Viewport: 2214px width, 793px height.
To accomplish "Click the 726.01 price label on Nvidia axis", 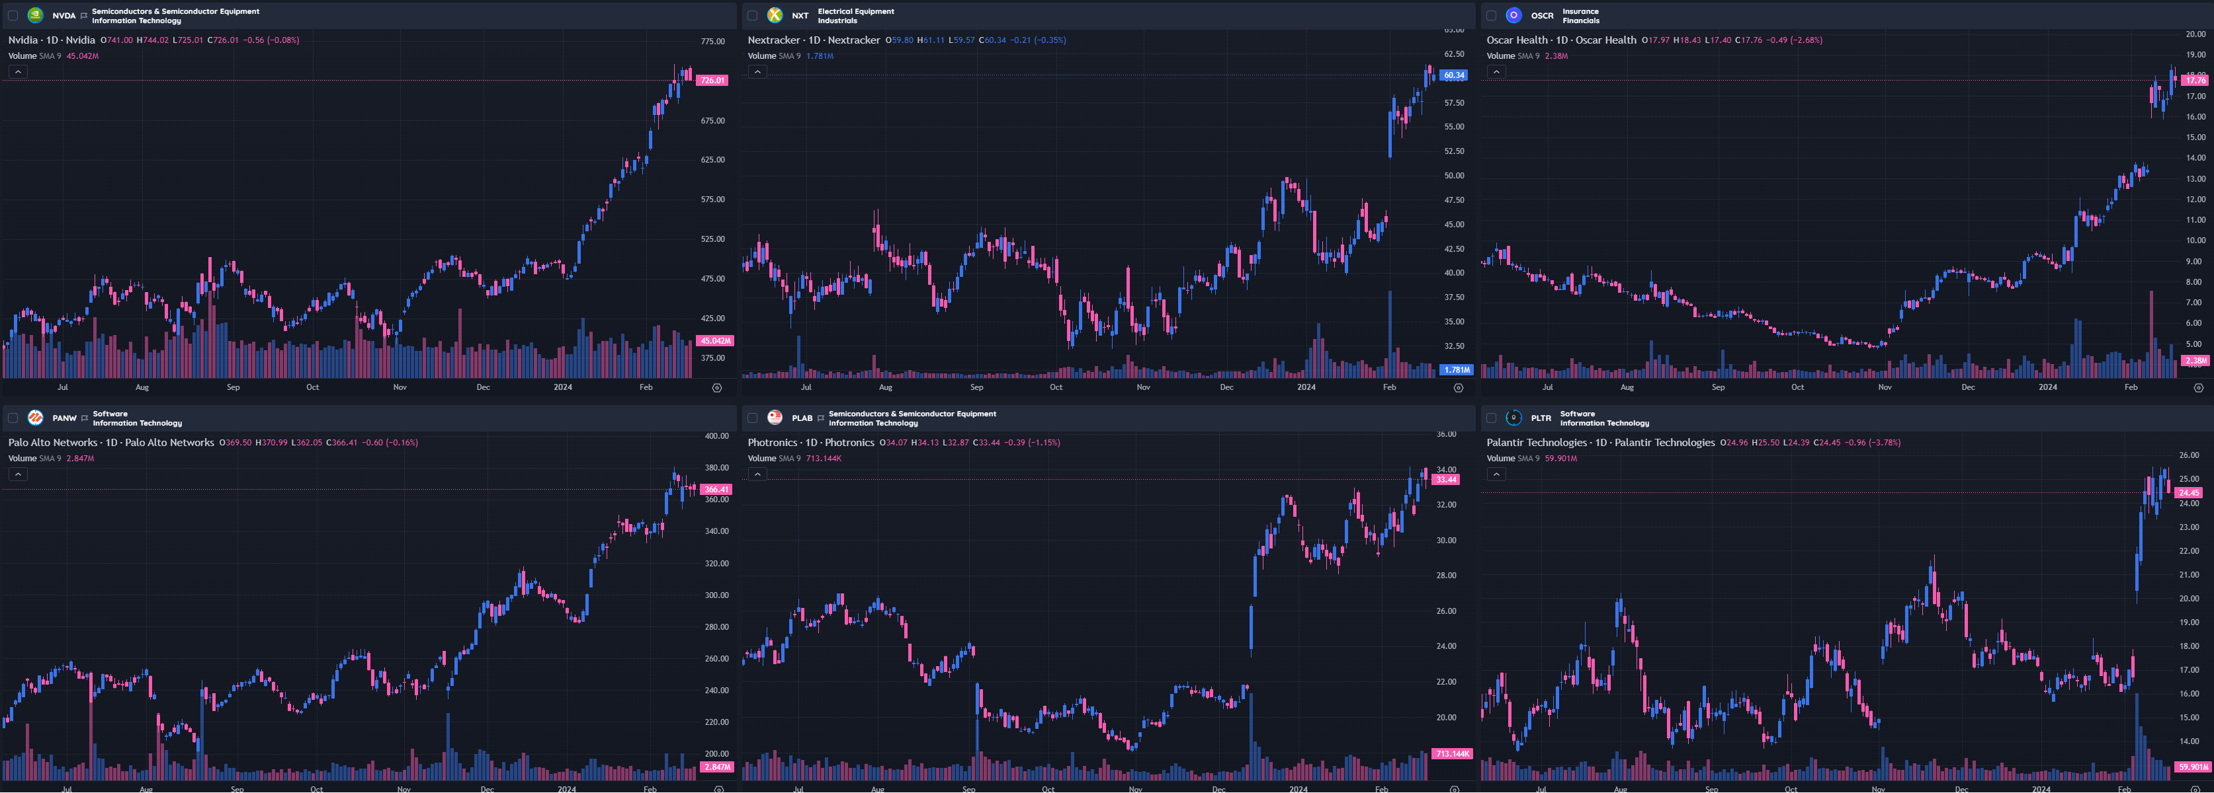I will [712, 81].
